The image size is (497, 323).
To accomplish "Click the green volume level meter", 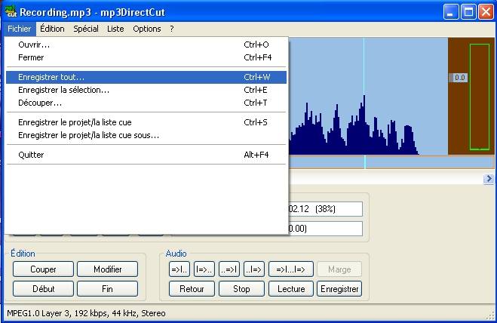I will [479, 97].
